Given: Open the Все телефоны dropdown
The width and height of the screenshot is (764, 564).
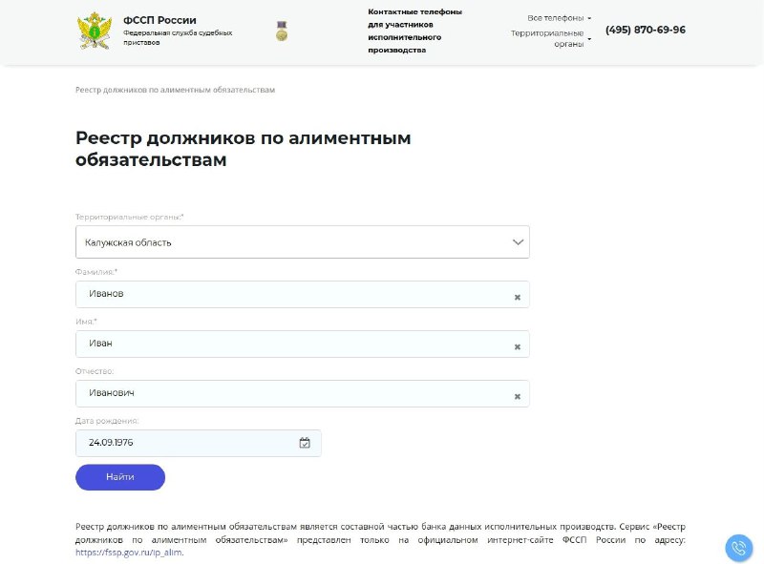Looking at the screenshot, I should [559, 18].
